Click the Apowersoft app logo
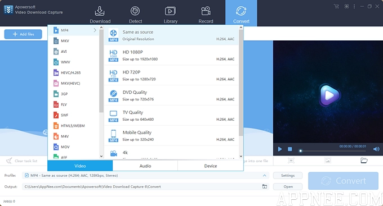383x206 pixels. point(8,10)
